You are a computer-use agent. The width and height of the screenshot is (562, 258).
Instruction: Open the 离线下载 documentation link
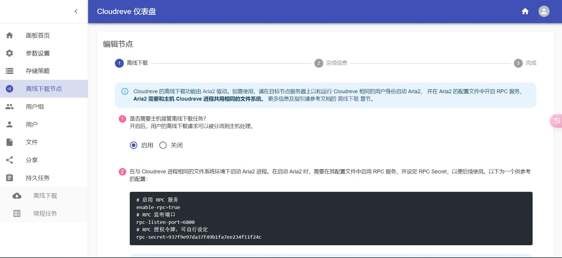(348, 99)
